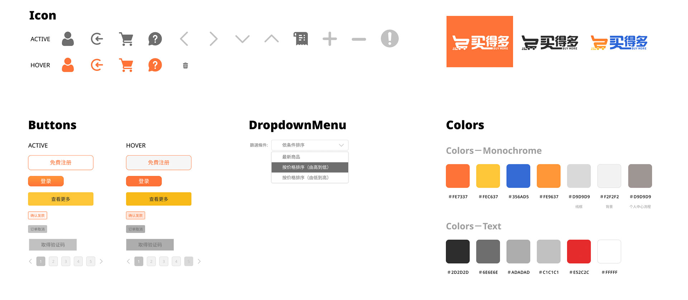
Task: Click the HOVER 确认发款 small button
Action: coord(135,215)
